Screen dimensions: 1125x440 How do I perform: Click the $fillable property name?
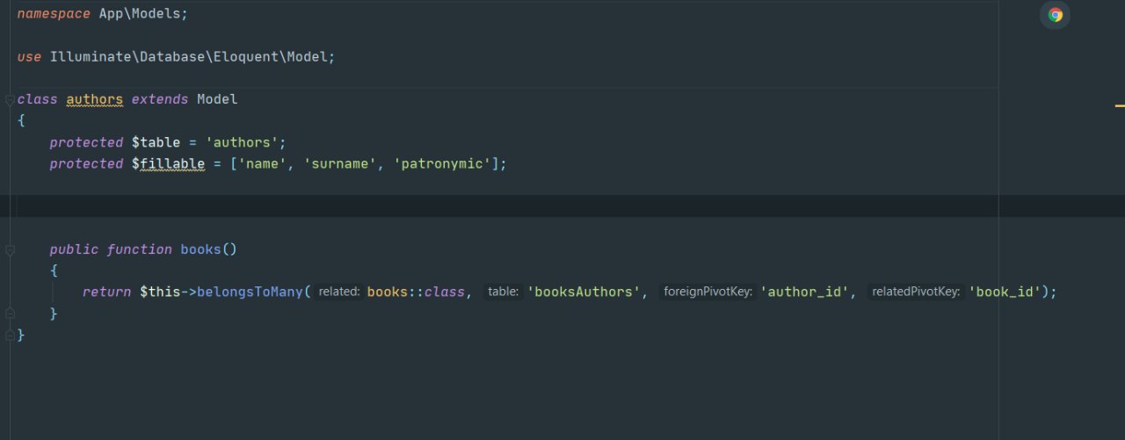[x=168, y=163]
